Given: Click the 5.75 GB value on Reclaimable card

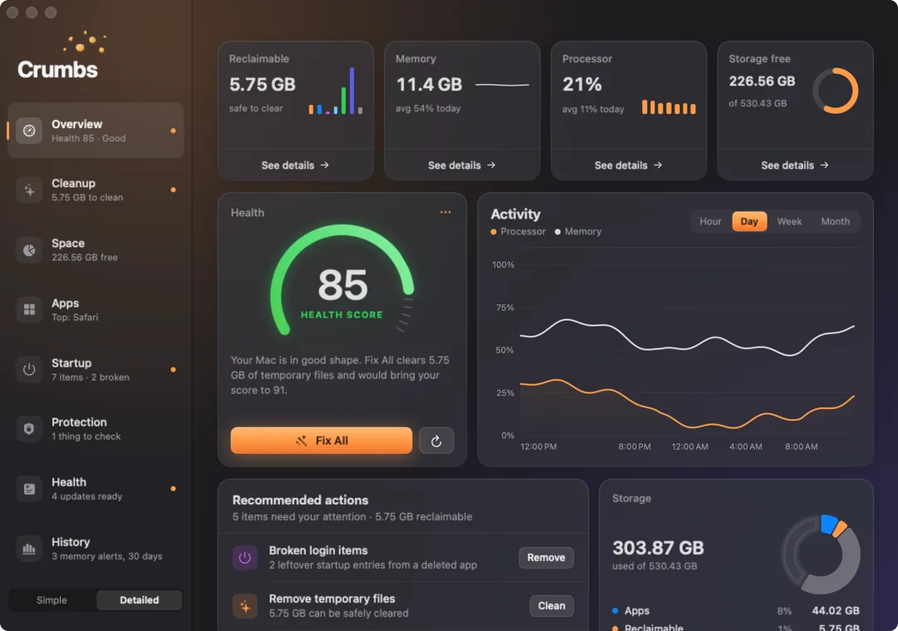Looking at the screenshot, I should (x=262, y=85).
